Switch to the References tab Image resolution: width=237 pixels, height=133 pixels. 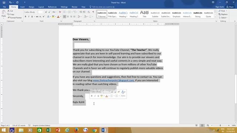[x=52, y=7]
